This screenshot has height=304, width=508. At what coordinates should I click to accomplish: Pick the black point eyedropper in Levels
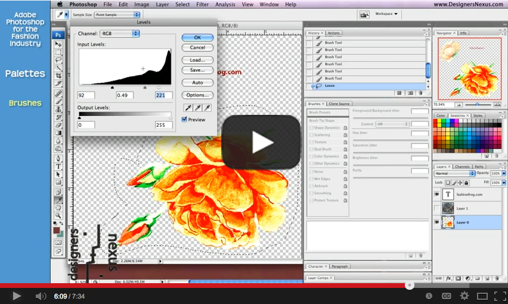tap(188, 108)
